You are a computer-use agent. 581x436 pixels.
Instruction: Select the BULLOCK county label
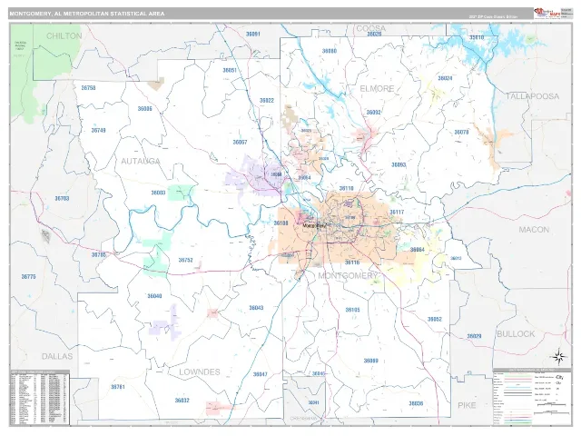(x=516, y=334)
